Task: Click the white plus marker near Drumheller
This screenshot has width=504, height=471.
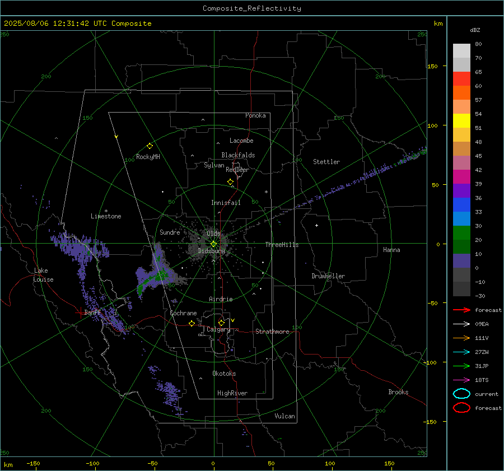Action: click(x=316, y=225)
